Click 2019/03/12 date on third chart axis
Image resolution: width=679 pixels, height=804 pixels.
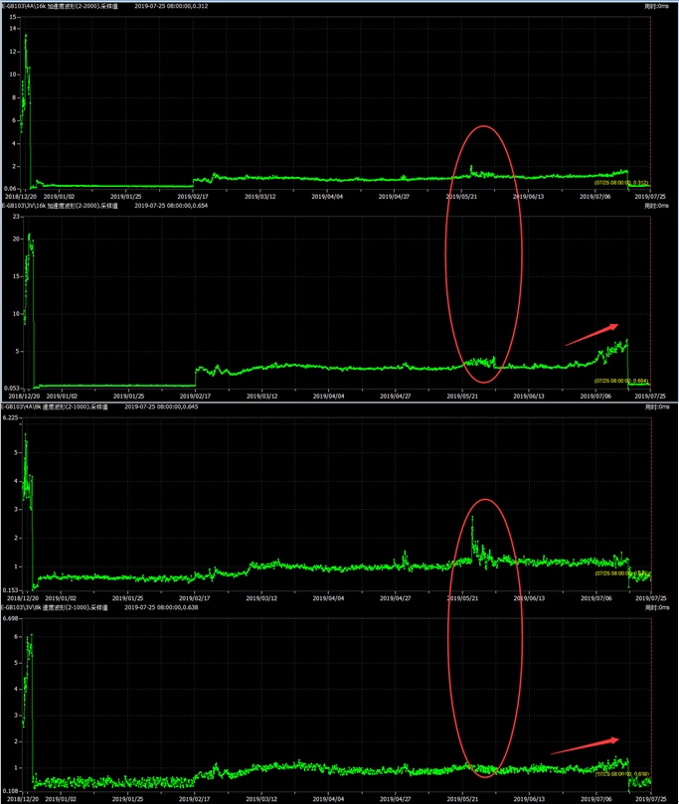[x=260, y=597]
